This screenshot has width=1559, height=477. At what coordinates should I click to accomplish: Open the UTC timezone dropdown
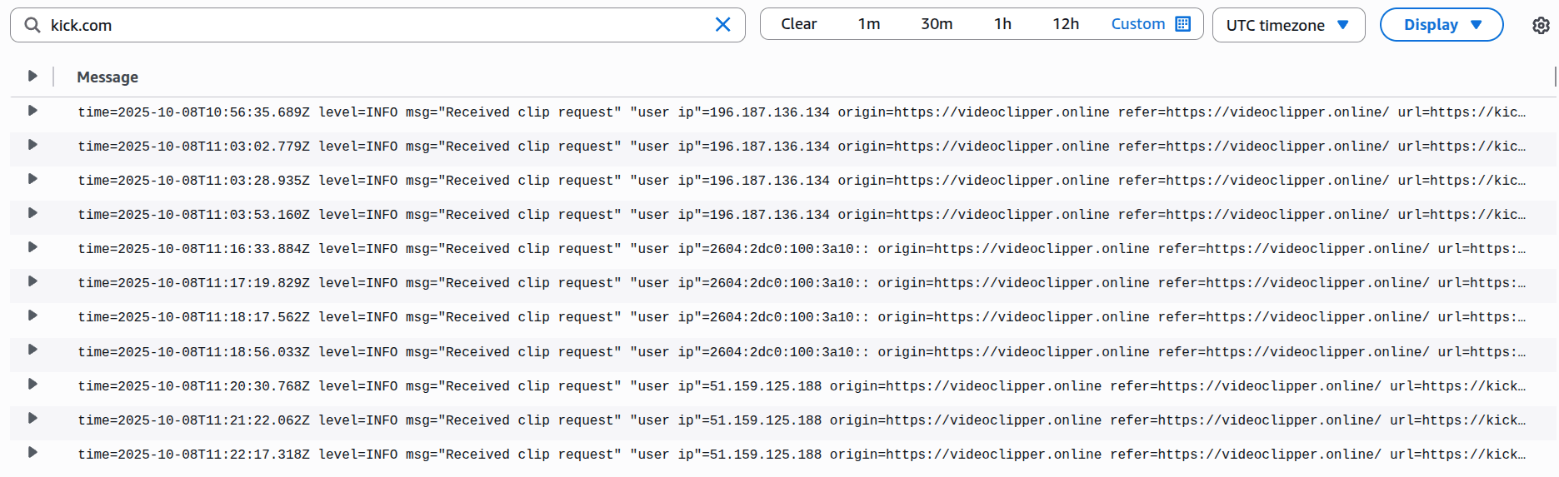tap(1288, 25)
